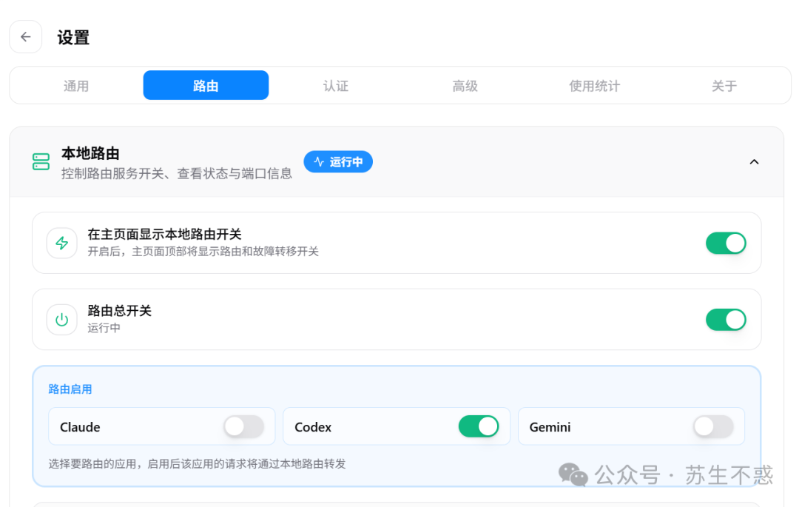
Task: Click the lightning bolt icon
Action: point(61,243)
